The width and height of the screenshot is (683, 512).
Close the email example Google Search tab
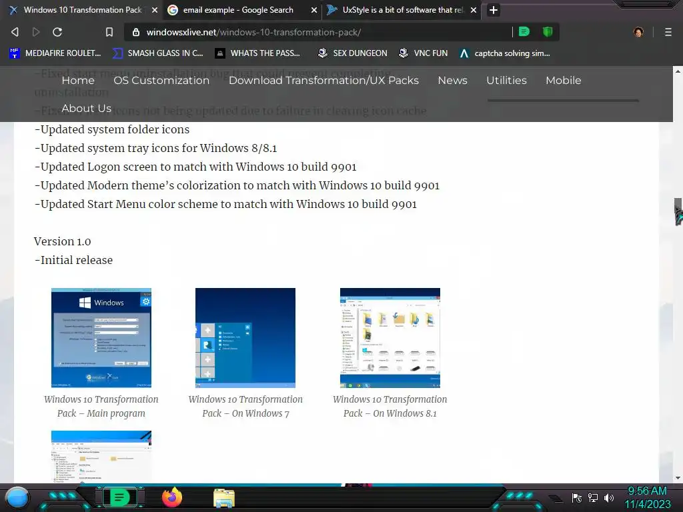coord(313,10)
